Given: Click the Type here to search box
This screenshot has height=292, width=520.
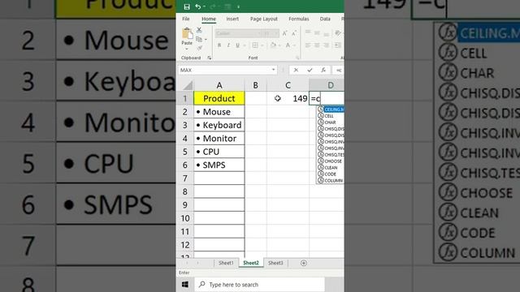Looking at the screenshot, I should 259,285.
